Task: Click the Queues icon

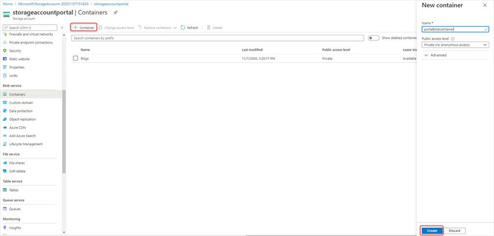Action: (x=5, y=209)
